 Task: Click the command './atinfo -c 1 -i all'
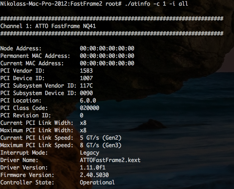coord(156,4)
